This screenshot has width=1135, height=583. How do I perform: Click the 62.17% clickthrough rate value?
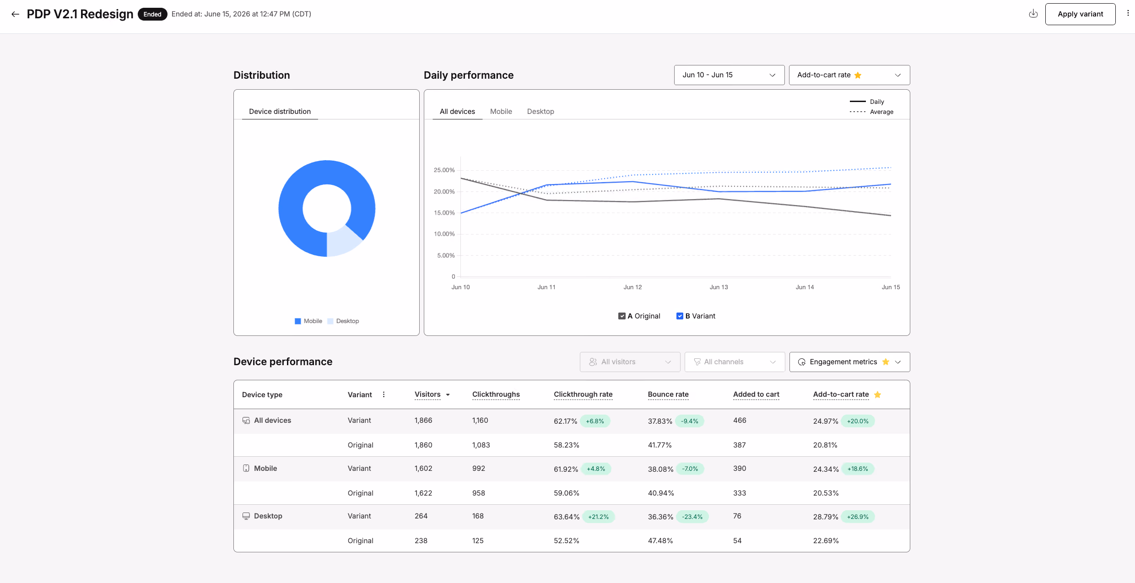click(x=566, y=421)
